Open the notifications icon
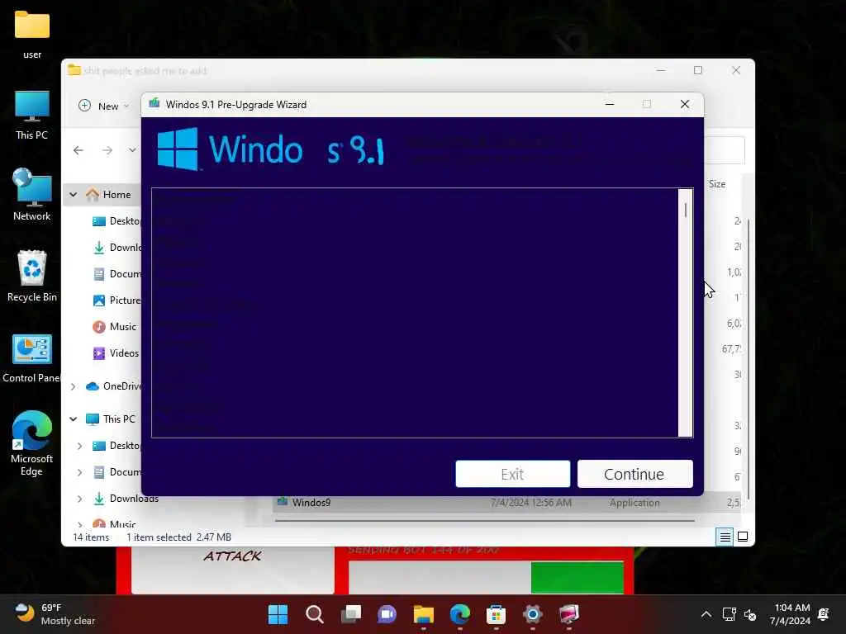 824,614
